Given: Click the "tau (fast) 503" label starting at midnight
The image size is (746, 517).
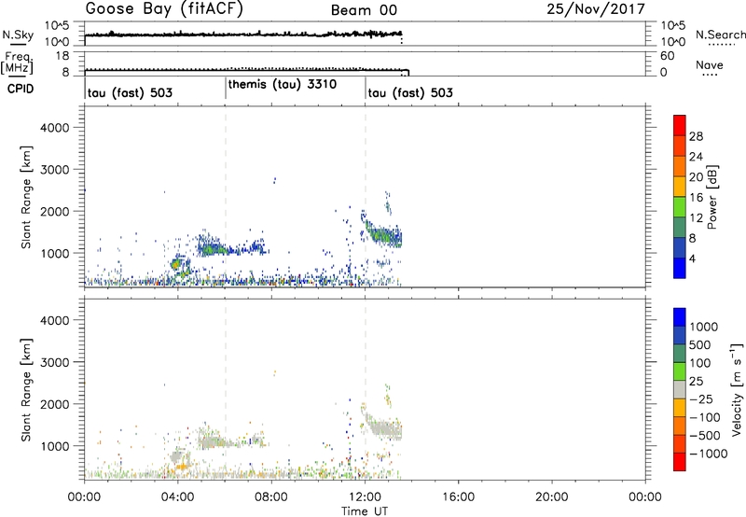Looking at the screenshot, I should click(130, 92).
